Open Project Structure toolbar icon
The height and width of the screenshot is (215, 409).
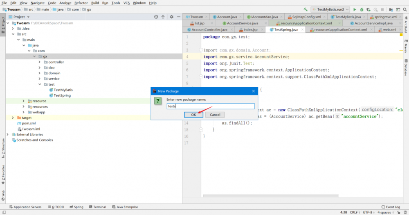click(391, 9)
